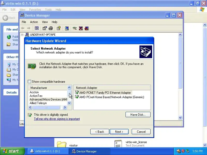Open the View menu in Device Manager
This screenshot has height=155, width=207.
45,22
